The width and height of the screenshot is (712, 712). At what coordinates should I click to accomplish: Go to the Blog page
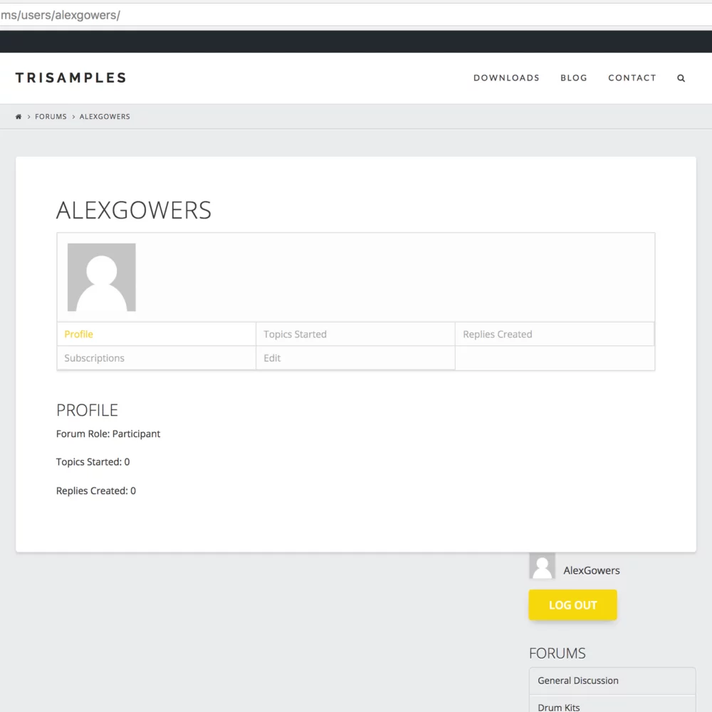coord(573,78)
